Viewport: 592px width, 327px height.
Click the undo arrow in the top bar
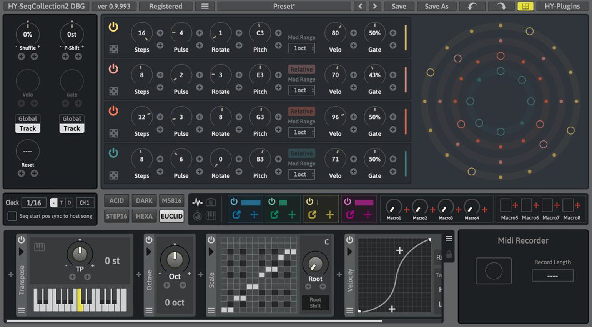[x=472, y=6]
